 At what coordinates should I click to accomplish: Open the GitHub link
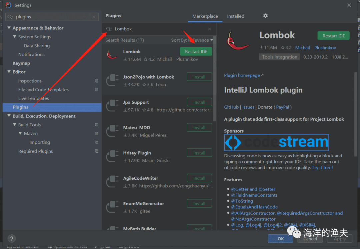point(231,107)
